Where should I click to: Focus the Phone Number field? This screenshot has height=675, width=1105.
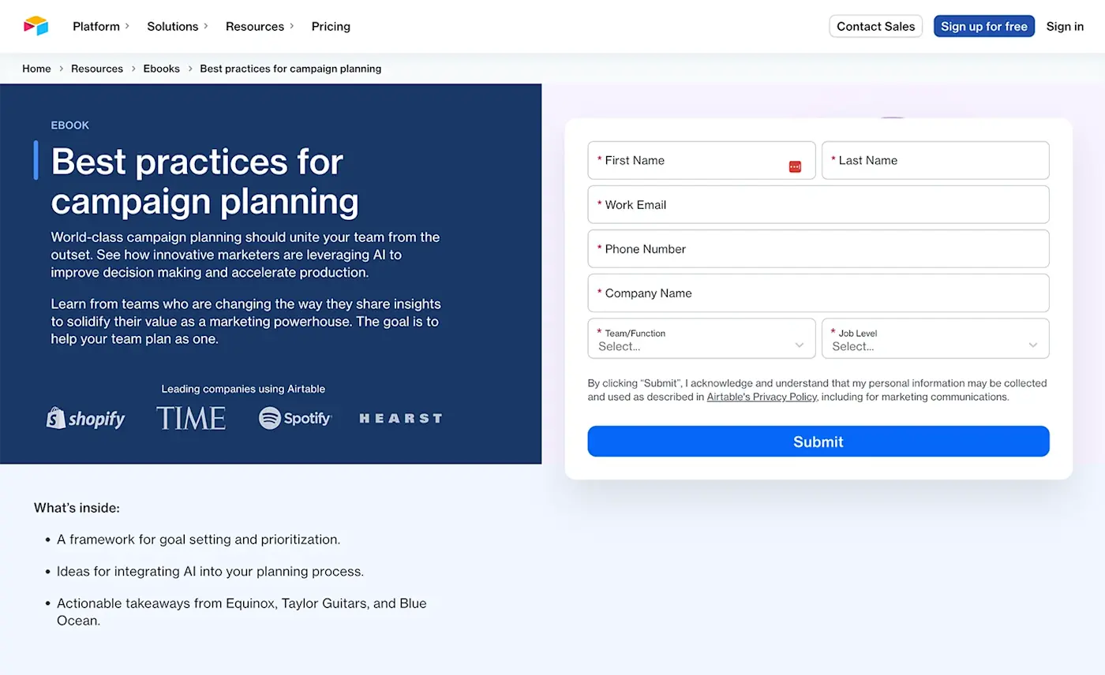pyautogui.click(x=818, y=248)
